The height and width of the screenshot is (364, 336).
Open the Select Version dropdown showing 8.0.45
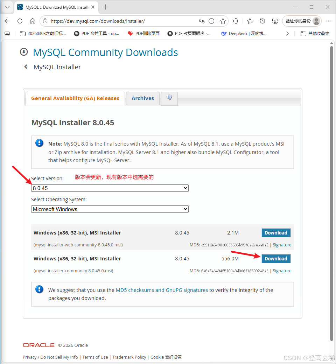pyautogui.click(x=110, y=188)
